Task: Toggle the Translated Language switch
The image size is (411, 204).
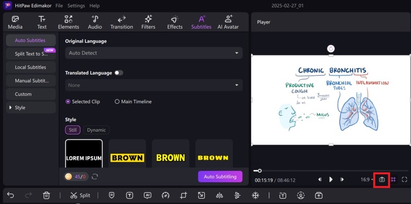Action: [x=119, y=73]
